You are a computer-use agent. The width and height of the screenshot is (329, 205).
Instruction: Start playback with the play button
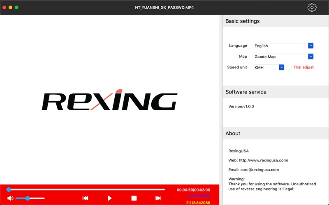click(x=109, y=198)
